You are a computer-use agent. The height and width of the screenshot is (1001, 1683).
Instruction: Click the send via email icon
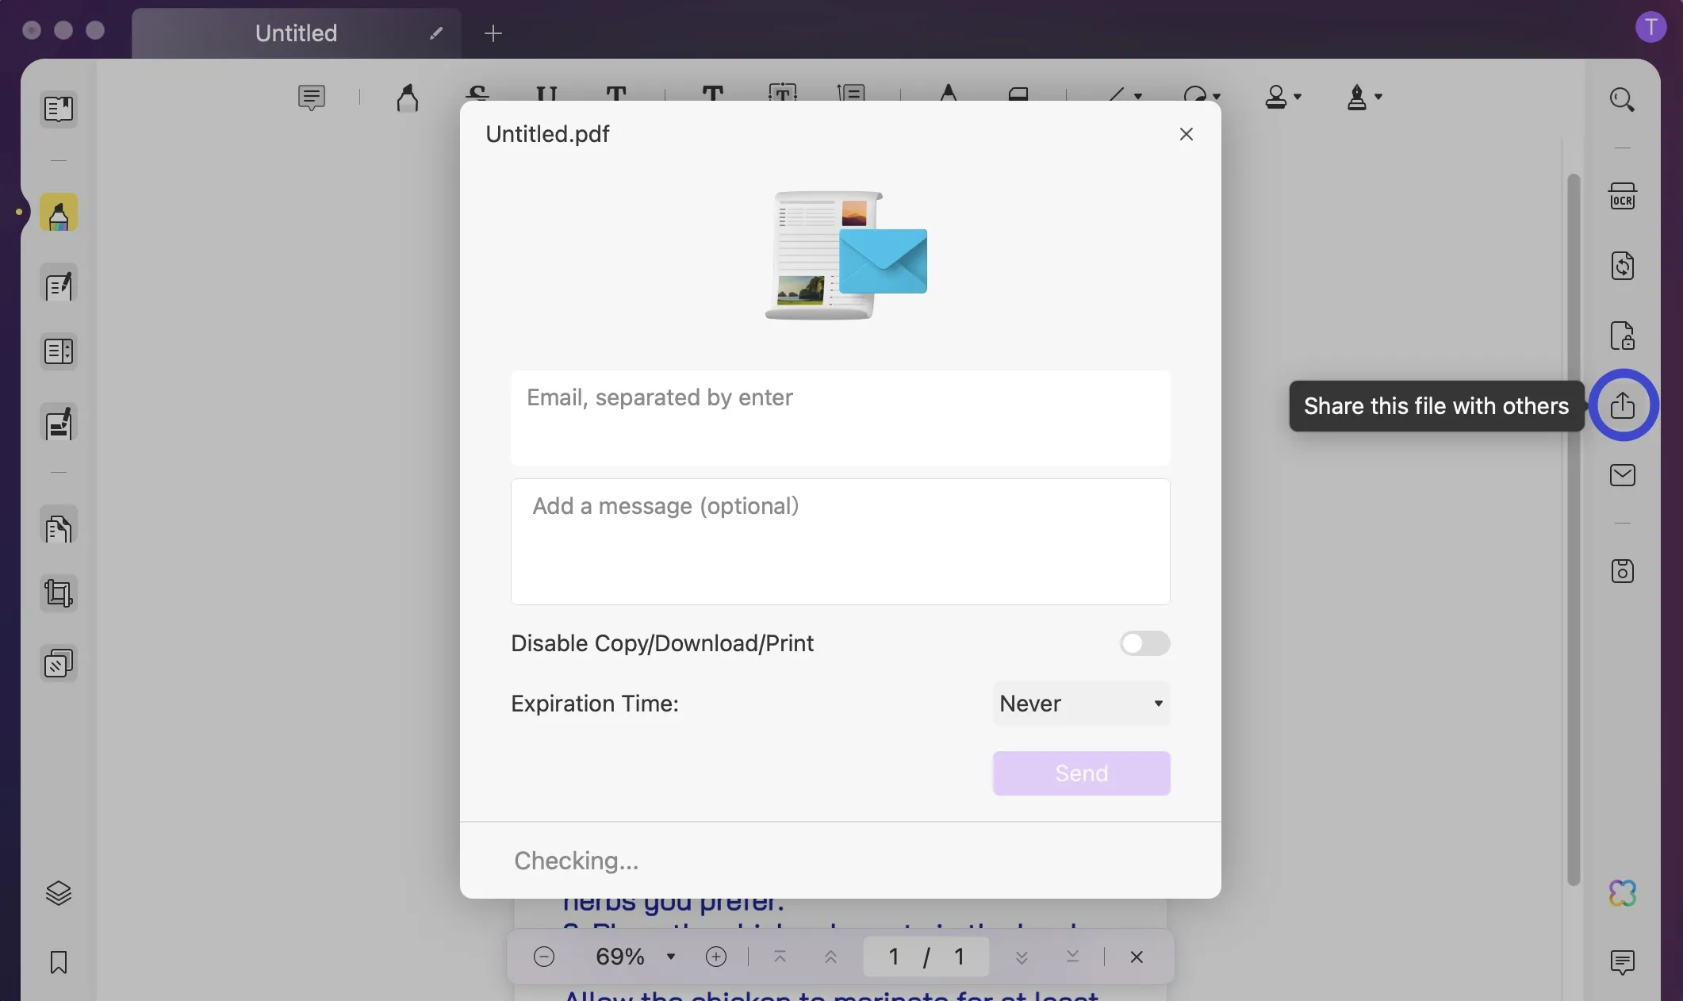click(x=1622, y=474)
